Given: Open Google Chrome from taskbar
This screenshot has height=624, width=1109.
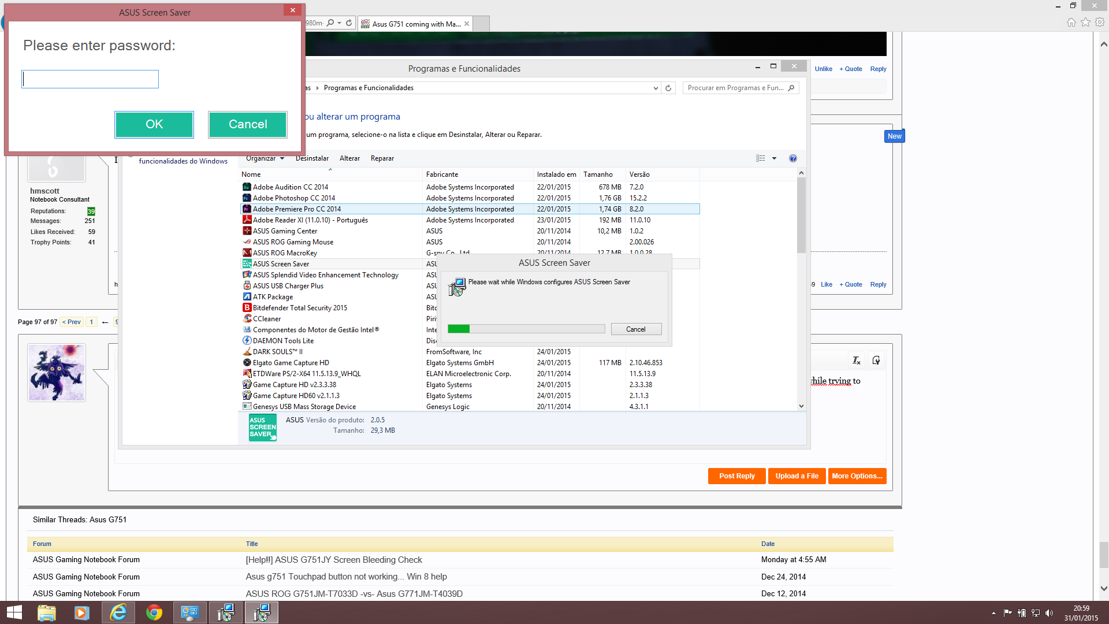Looking at the screenshot, I should click(154, 612).
